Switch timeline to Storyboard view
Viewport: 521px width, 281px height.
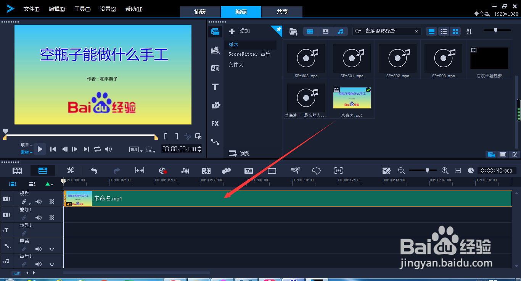[17, 171]
